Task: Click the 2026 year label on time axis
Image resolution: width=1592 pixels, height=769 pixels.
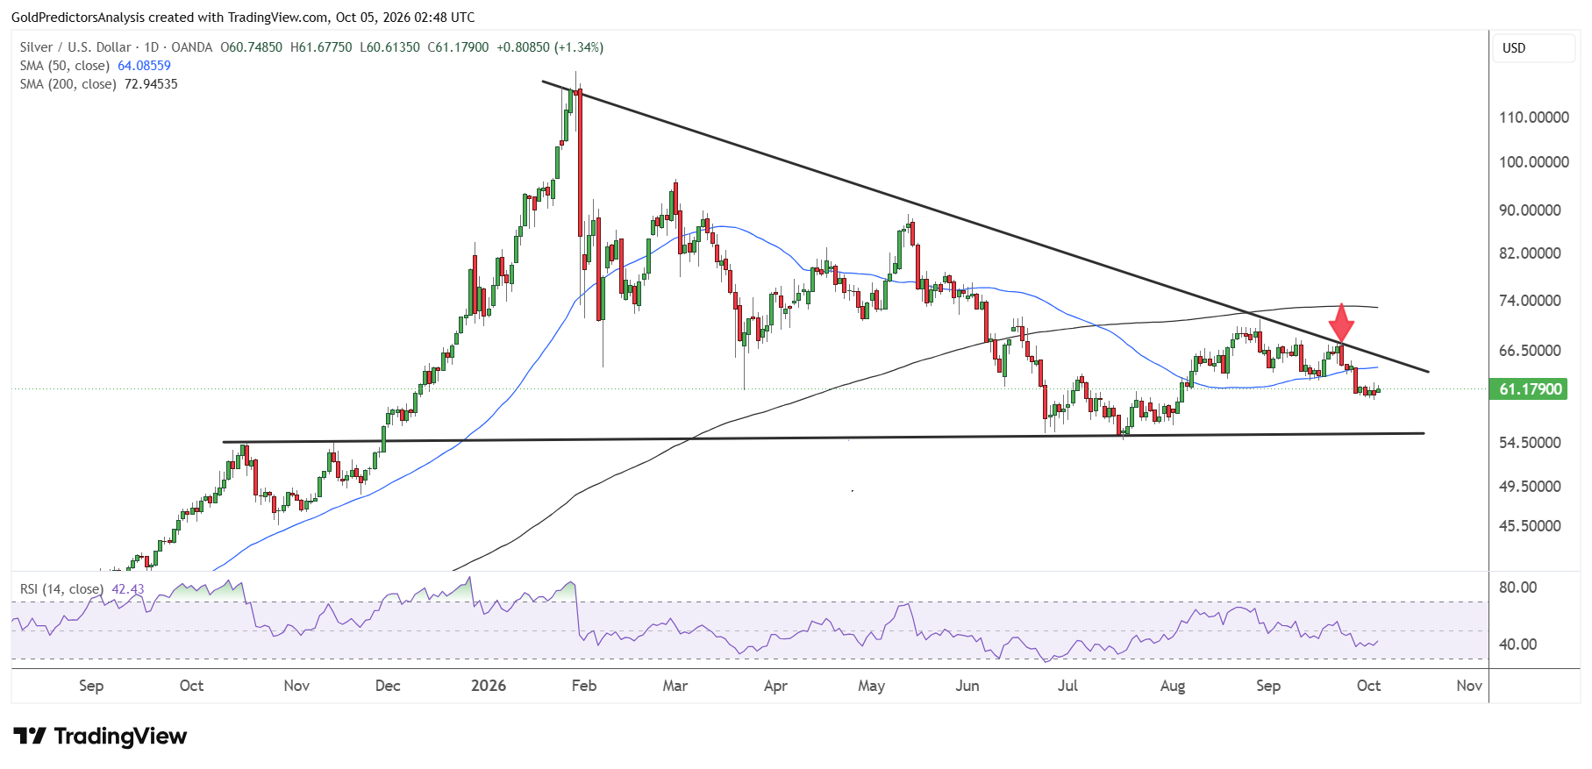Action: (x=489, y=686)
